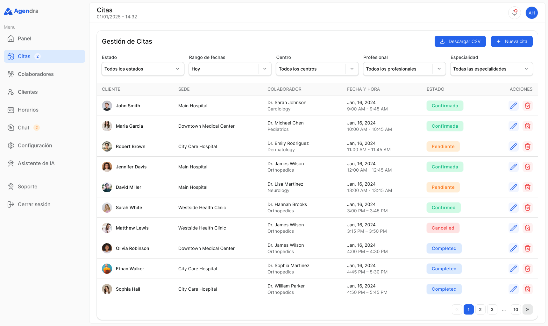The width and height of the screenshot is (548, 326).
Task: Delete Matthew Lewis's cancelled appointment
Action: click(x=528, y=228)
